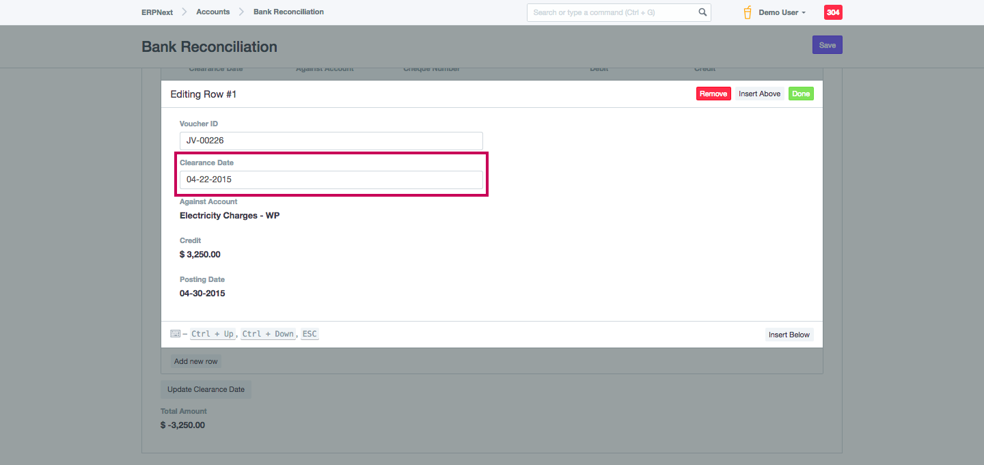Confirm row edits with Done

tap(800, 94)
